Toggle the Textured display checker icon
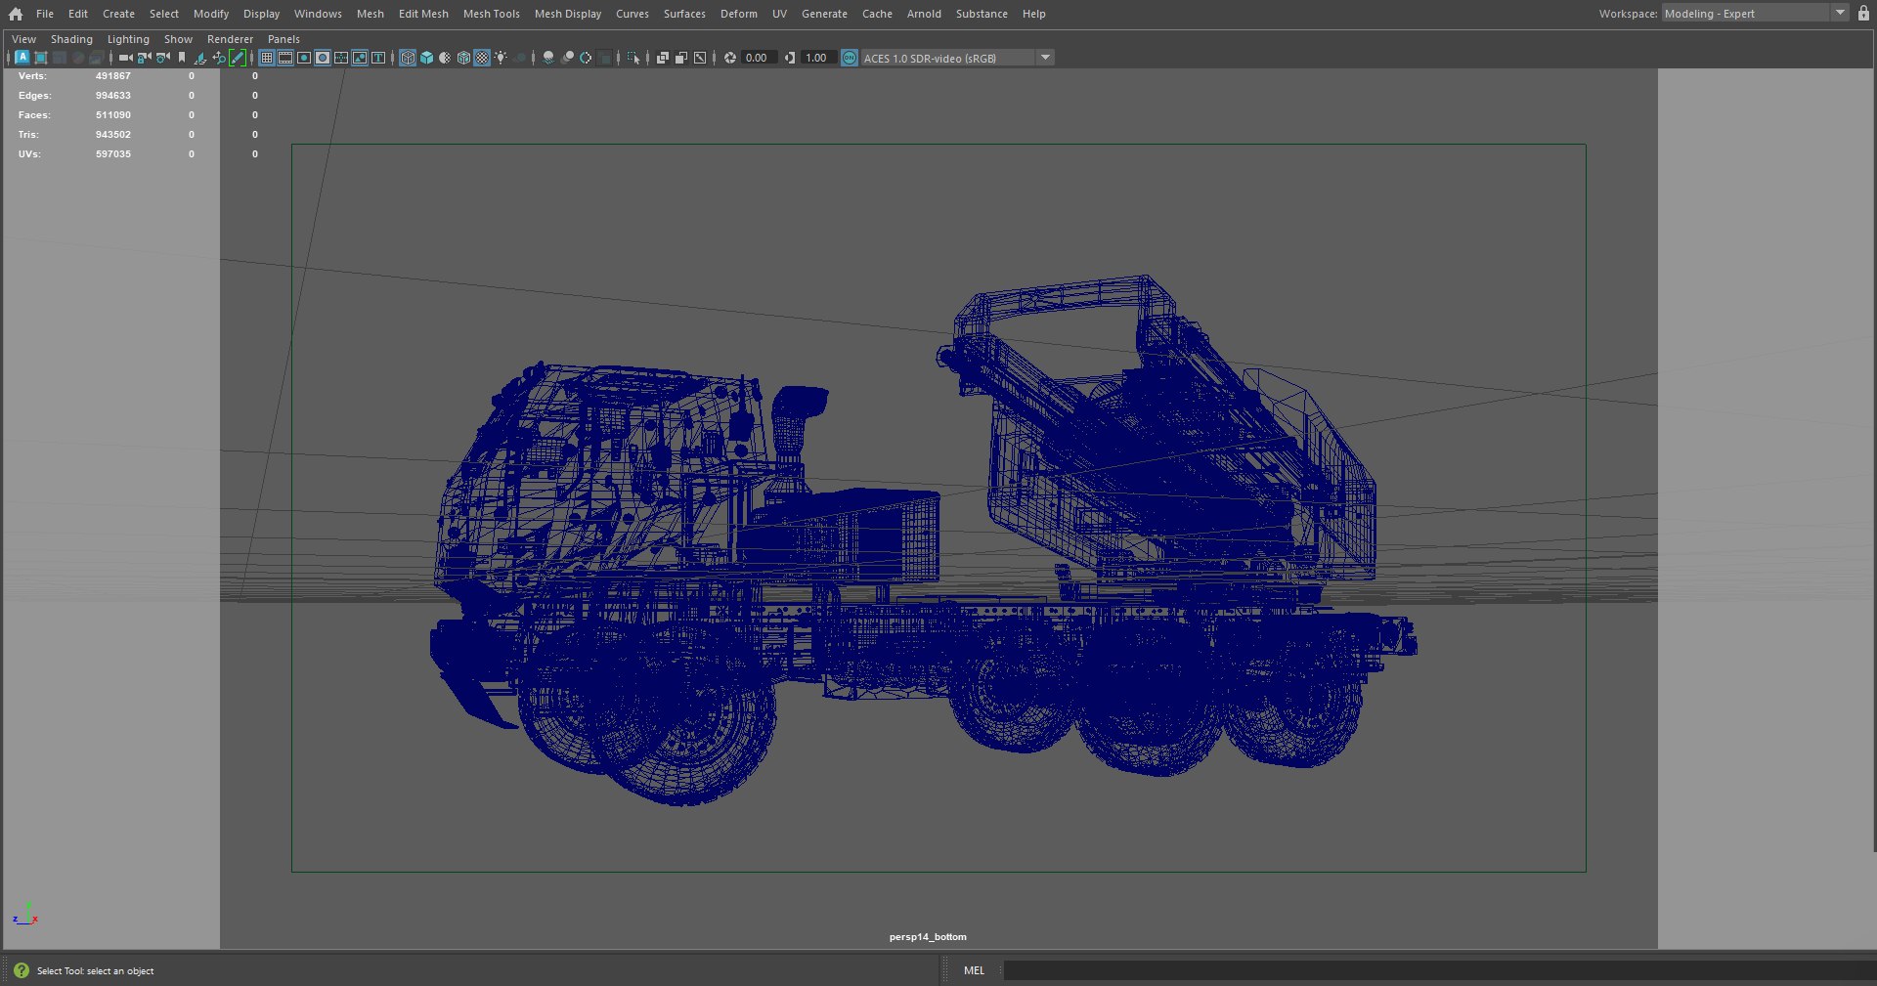This screenshot has height=986, width=1877. 482,58
